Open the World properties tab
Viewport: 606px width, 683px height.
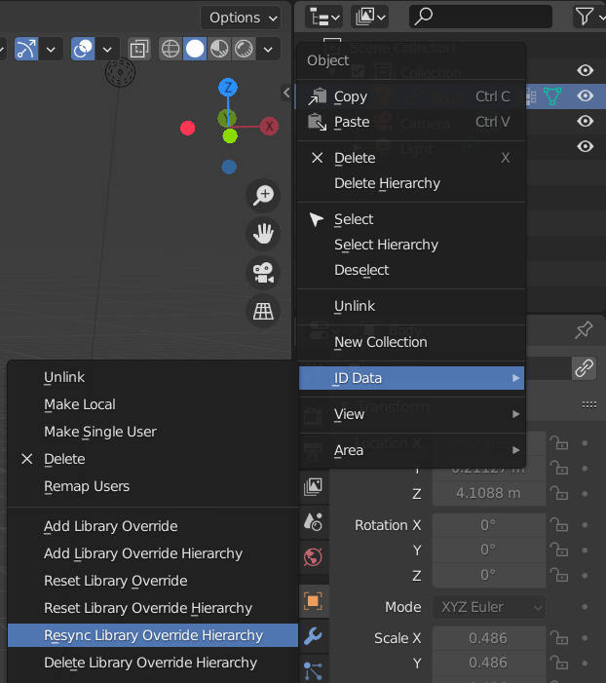tap(313, 556)
